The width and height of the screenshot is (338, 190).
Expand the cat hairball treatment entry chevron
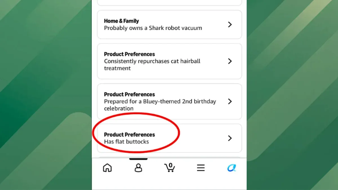230,61
